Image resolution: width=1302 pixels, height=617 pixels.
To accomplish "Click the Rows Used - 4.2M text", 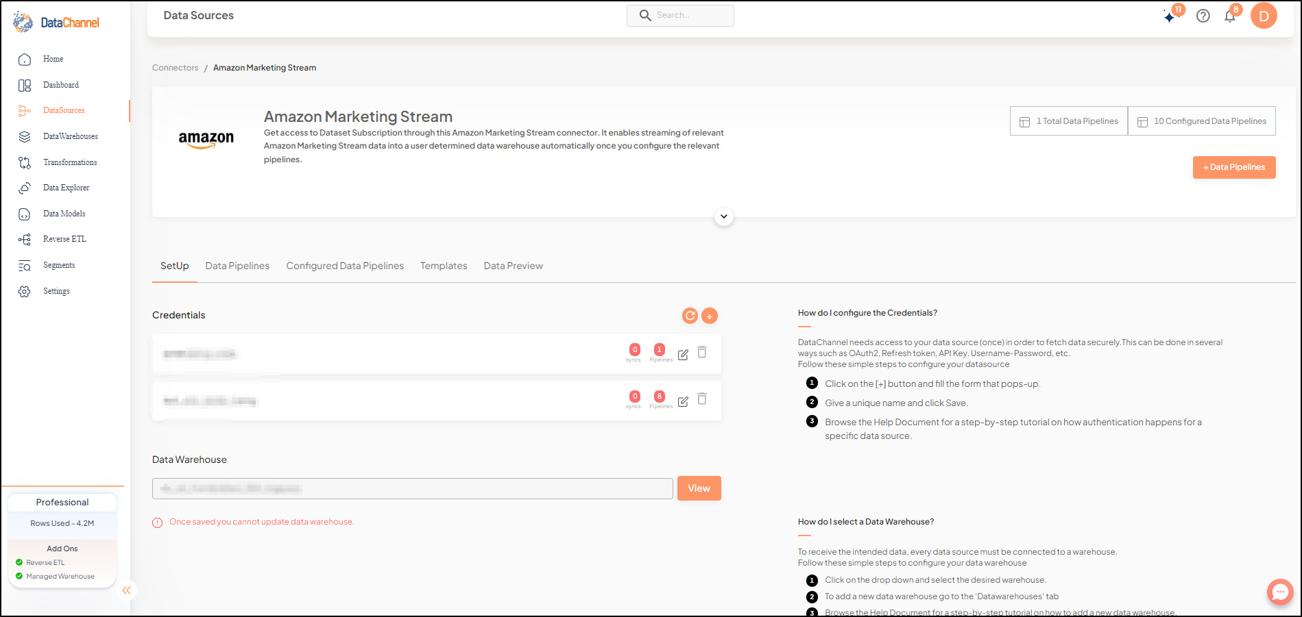I will [x=62, y=523].
